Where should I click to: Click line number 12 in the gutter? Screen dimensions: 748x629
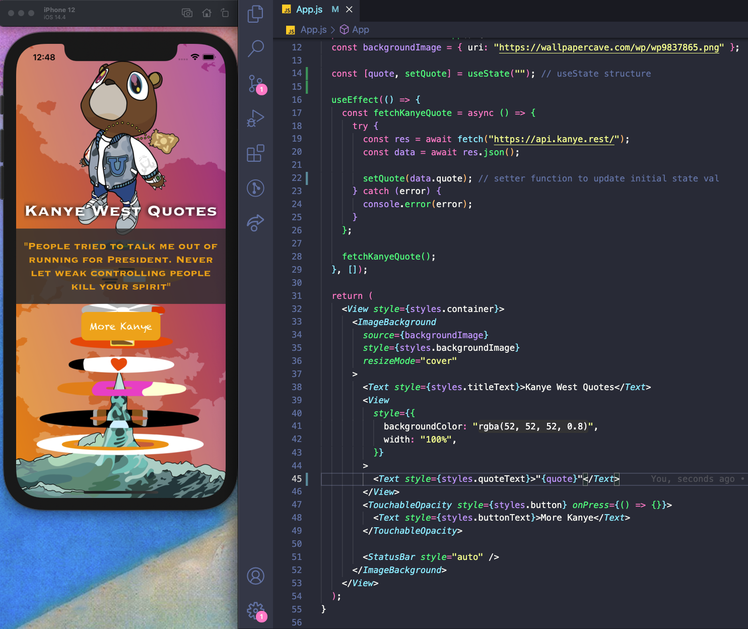click(297, 47)
